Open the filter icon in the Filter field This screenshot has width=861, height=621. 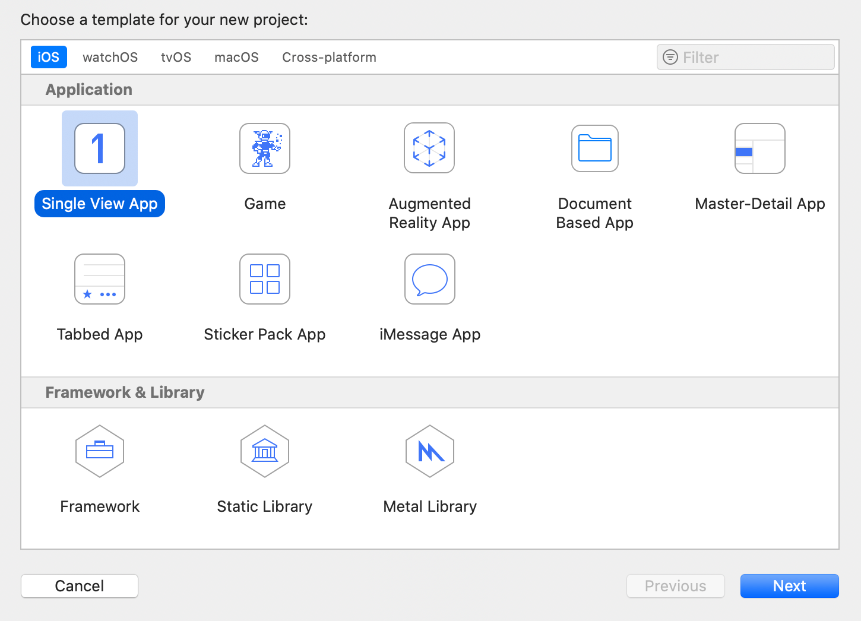tap(670, 57)
